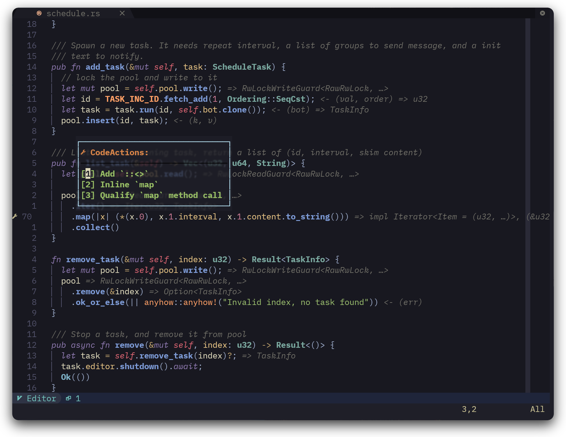Click the TaskInfo inlay hint after task.run
This screenshot has width=566, height=437.
[349, 110]
